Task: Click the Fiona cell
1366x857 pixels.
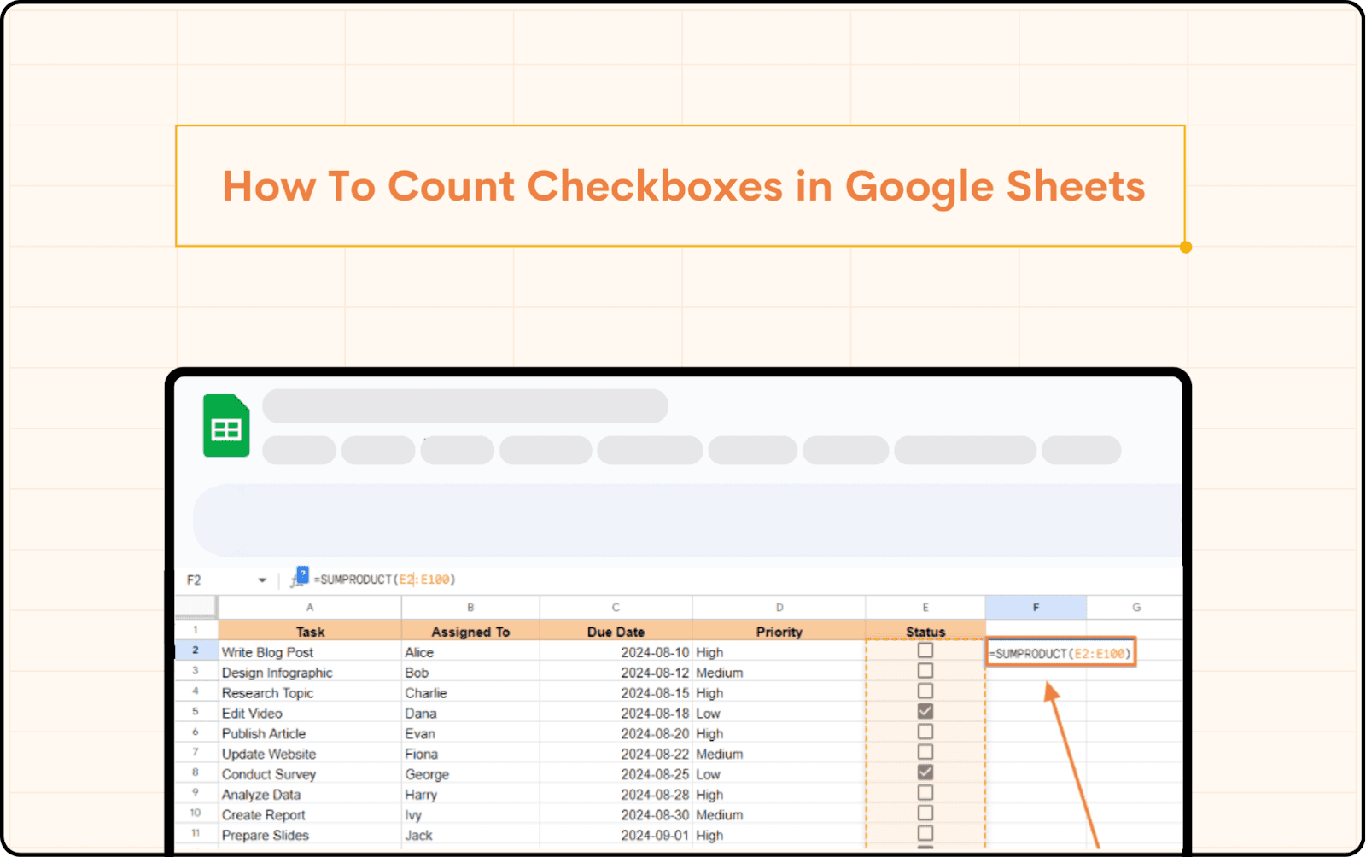Action: (x=470, y=754)
